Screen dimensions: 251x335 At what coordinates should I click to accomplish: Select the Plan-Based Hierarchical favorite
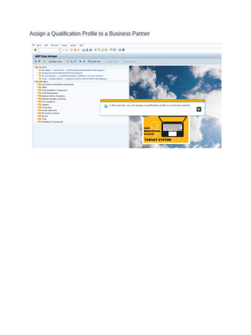[x=73, y=70]
